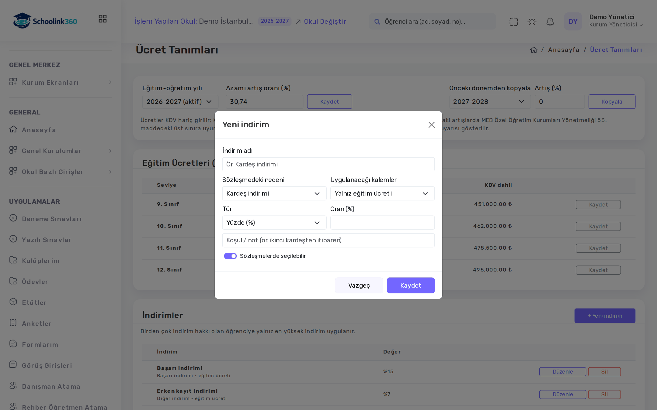Click Danışman Atama person icon
The width and height of the screenshot is (657, 410).
[13, 385]
